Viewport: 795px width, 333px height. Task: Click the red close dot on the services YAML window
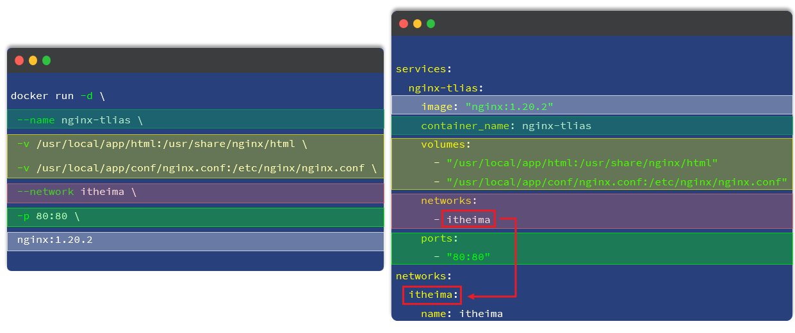click(x=404, y=24)
